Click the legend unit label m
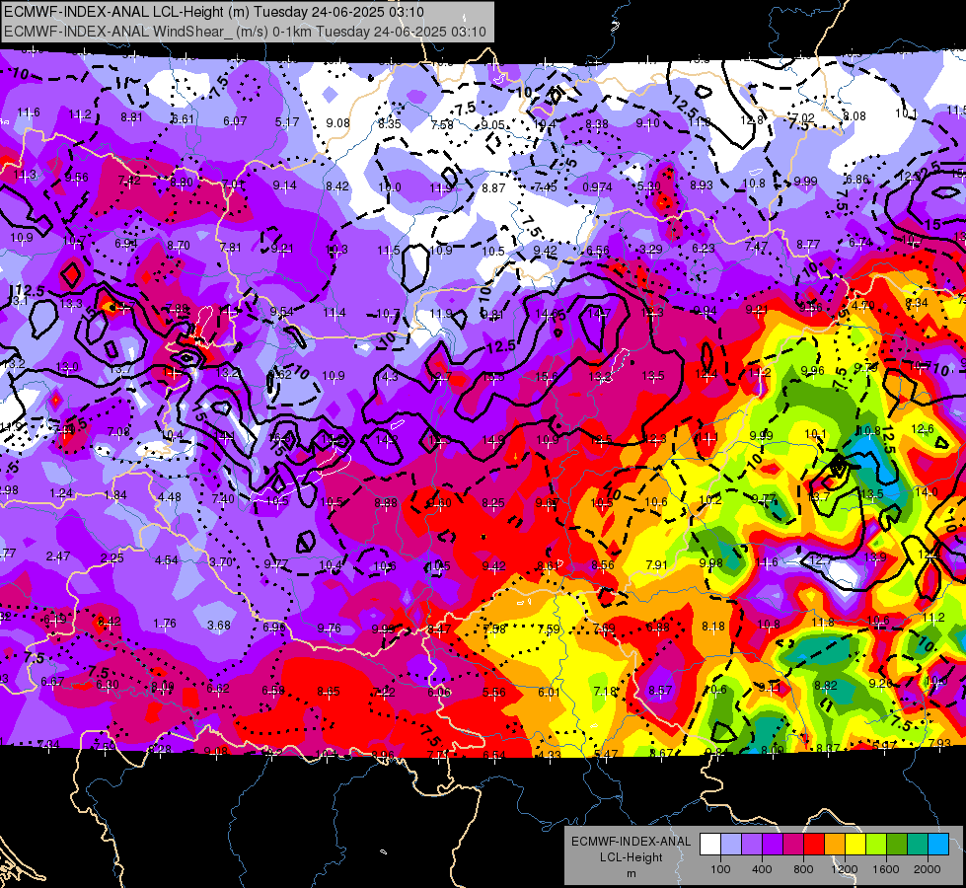This screenshot has width=966, height=888. click(631, 874)
